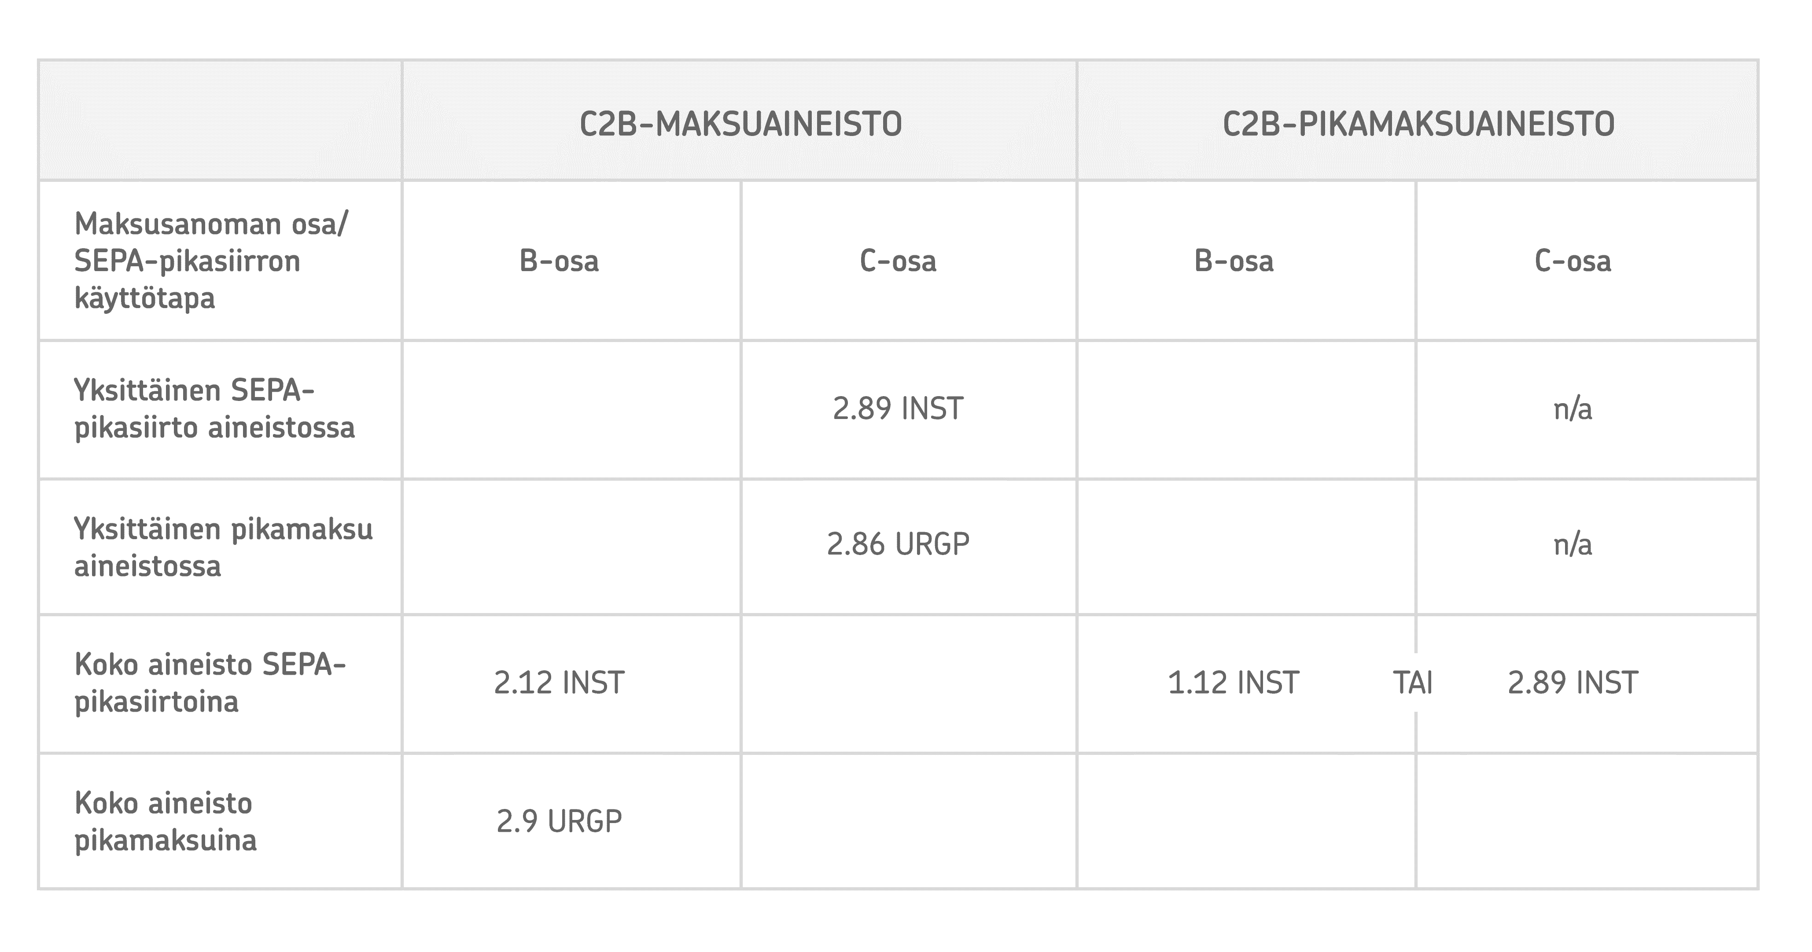This screenshot has height=952, width=1812.
Task: Click 2.89 INST in the Koko aineisto SEPA-pikasiirtoina row
Action: (1573, 683)
